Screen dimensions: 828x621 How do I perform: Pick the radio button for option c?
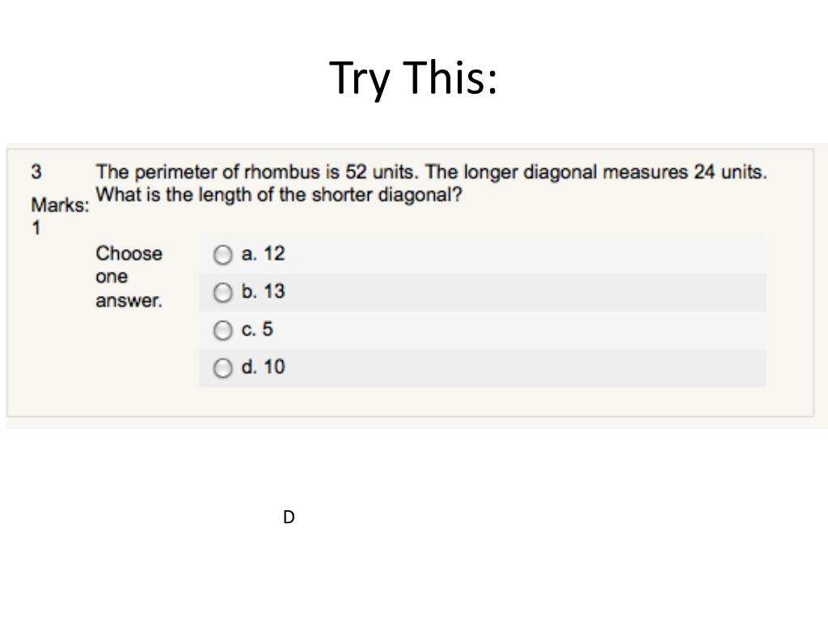point(222,331)
